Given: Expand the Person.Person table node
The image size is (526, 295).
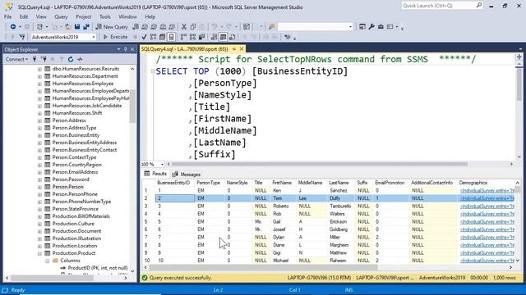Looking at the screenshot, I should [x=39, y=187].
